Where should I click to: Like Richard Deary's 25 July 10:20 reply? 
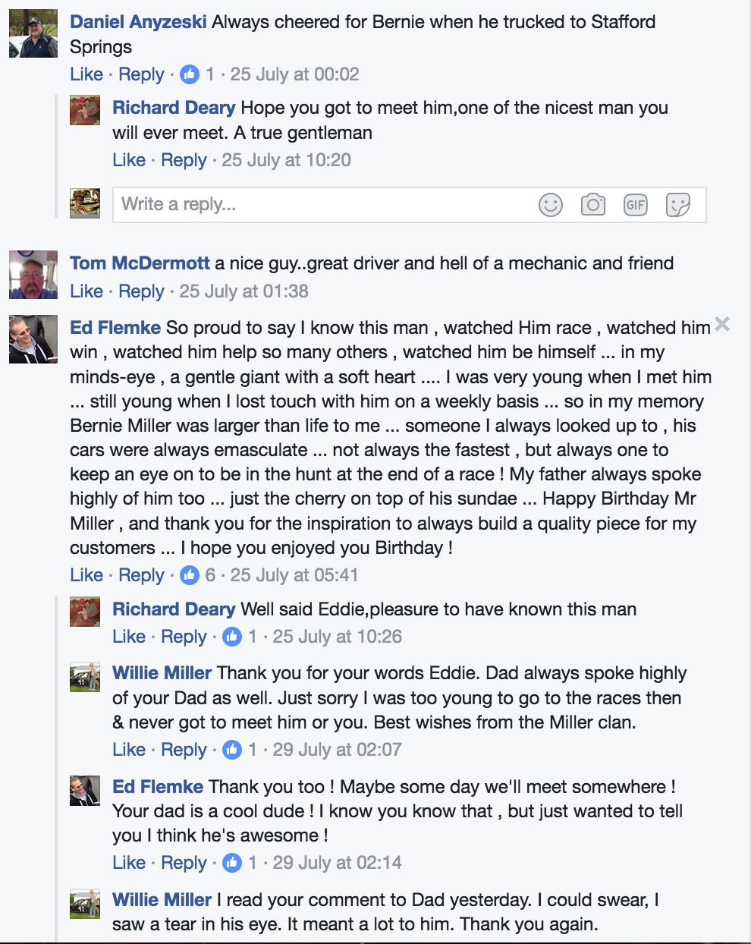click(x=129, y=160)
